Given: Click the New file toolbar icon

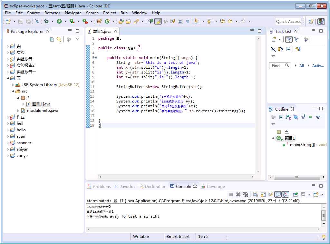Looking at the screenshot, I should pyautogui.click(x=8, y=21).
